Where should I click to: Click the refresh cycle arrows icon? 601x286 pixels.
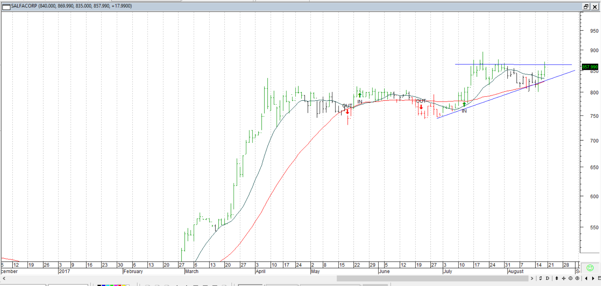(x=540, y=278)
